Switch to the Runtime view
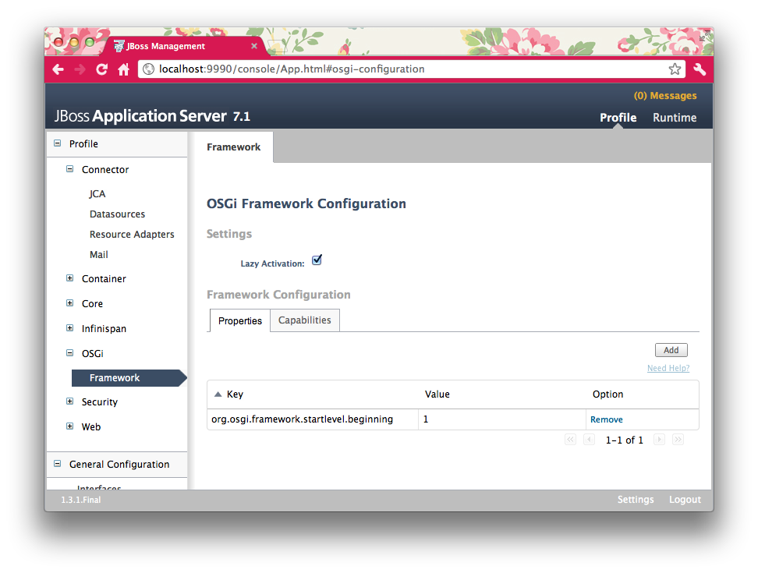The width and height of the screenshot is (758, 573). click(x=675, y=118)
